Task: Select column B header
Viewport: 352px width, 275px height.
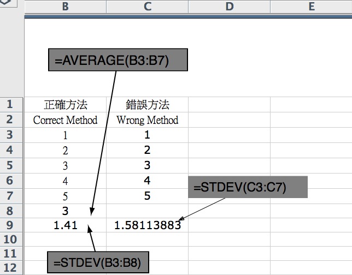Action: click(x=66, y=7)
